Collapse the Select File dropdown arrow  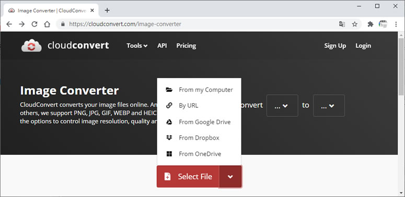[230, 177]
